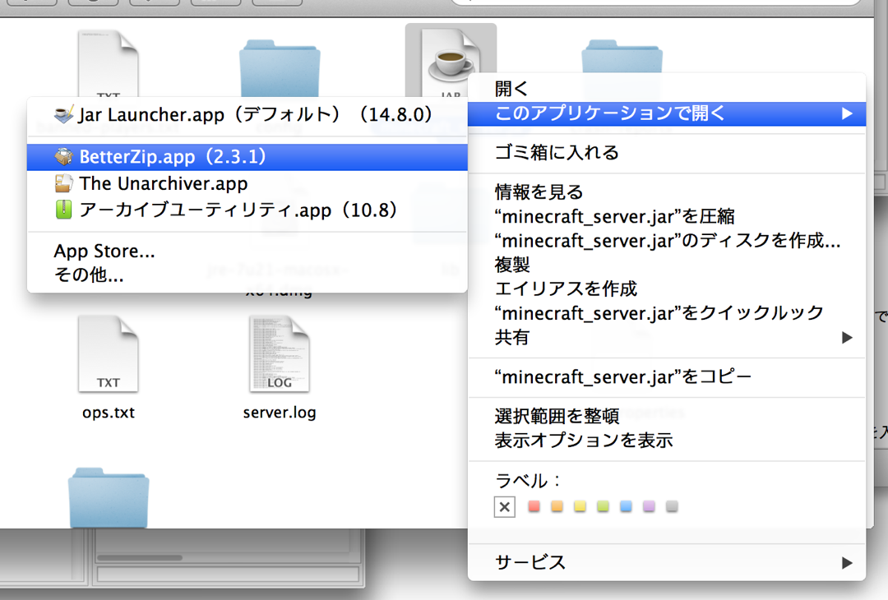Apply the gray label color
Viewport: 888px width, 600px height.
pyautogui.click(x=672, y=506)
